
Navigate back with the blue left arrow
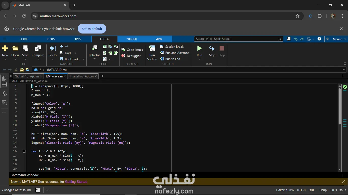pos(62,46)
